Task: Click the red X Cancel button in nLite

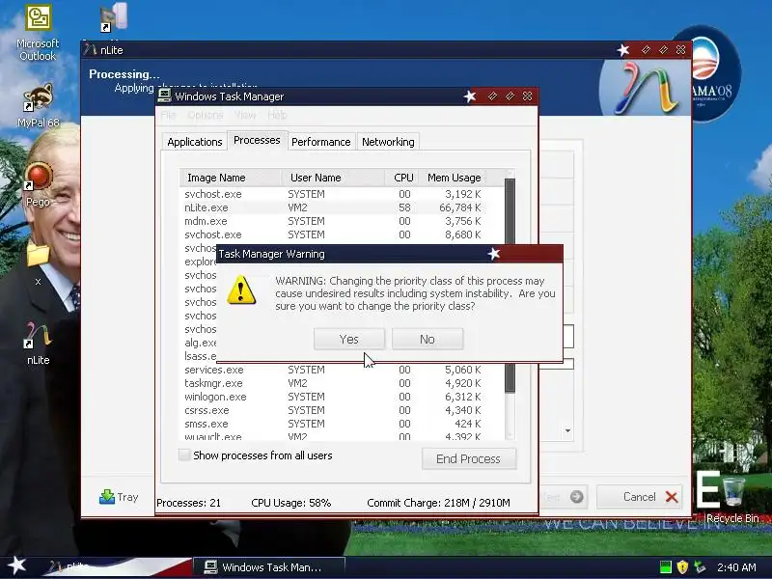Action: [x=640, y=496]
